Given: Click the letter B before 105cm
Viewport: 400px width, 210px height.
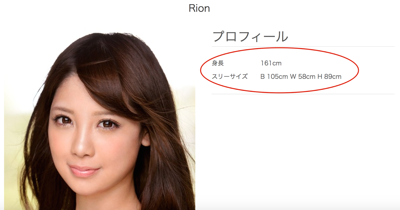Looking at the screenshot, I should [262, 77].
